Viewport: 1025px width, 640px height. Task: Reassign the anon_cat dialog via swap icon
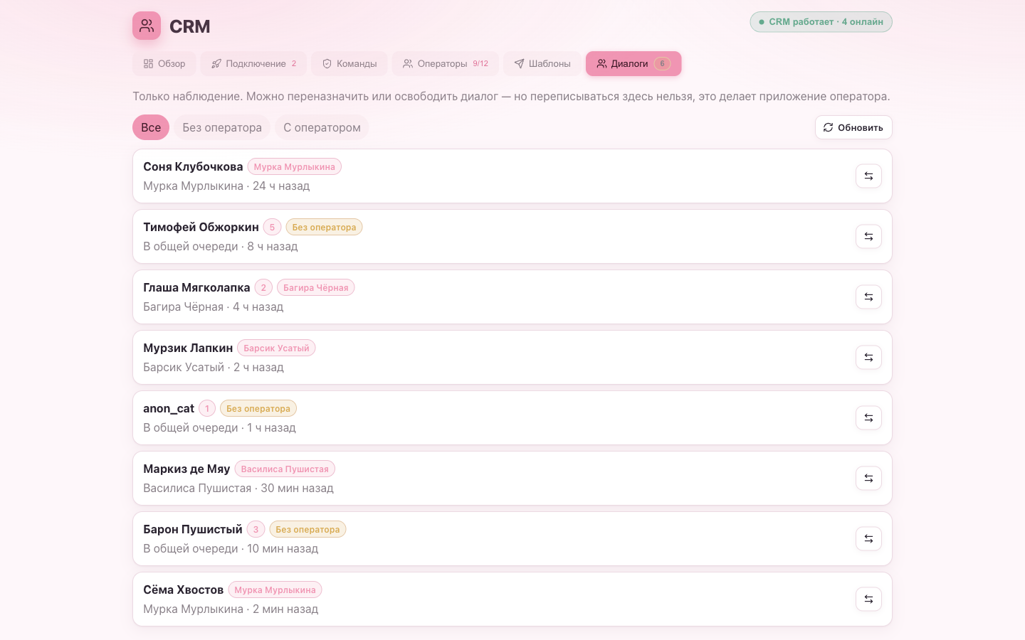tap(868, 418)
